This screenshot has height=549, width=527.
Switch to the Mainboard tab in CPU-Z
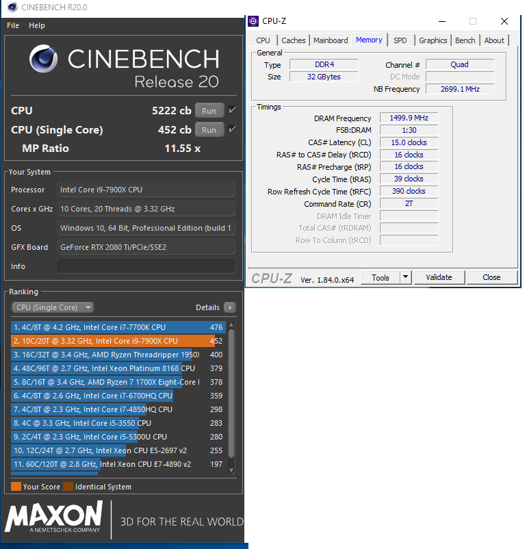[331, 40]
